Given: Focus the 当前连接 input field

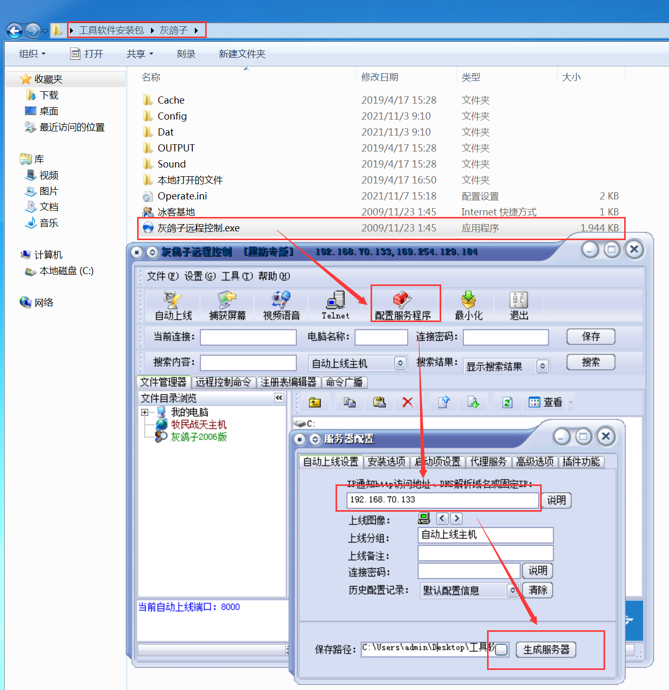Looking at the screenshot, I should click(248, 337).
